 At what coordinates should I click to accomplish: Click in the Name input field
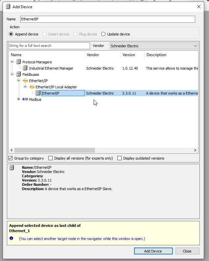[108, 19]
